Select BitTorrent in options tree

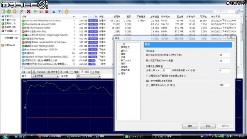(x=126, y=60)
